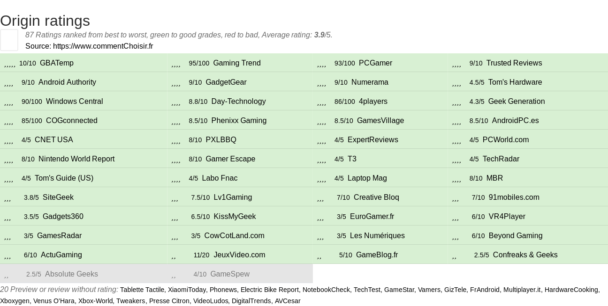Open the Windows Central review

pos(75,102)
